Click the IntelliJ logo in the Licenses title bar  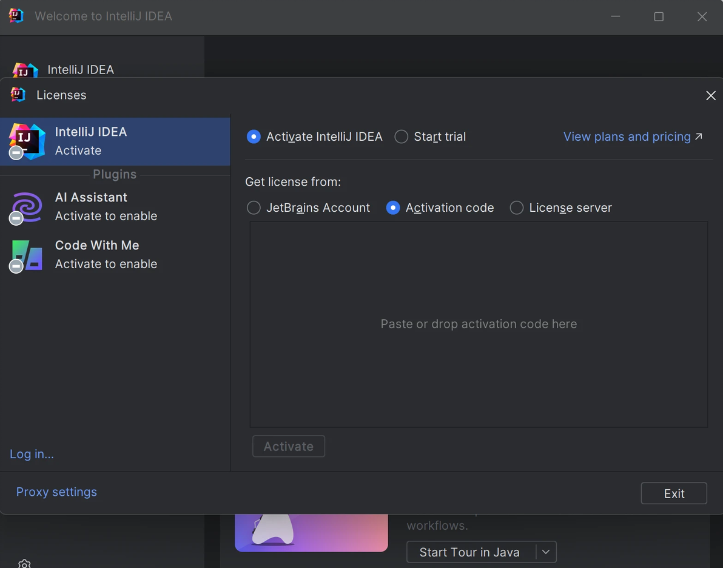(18, 95)
